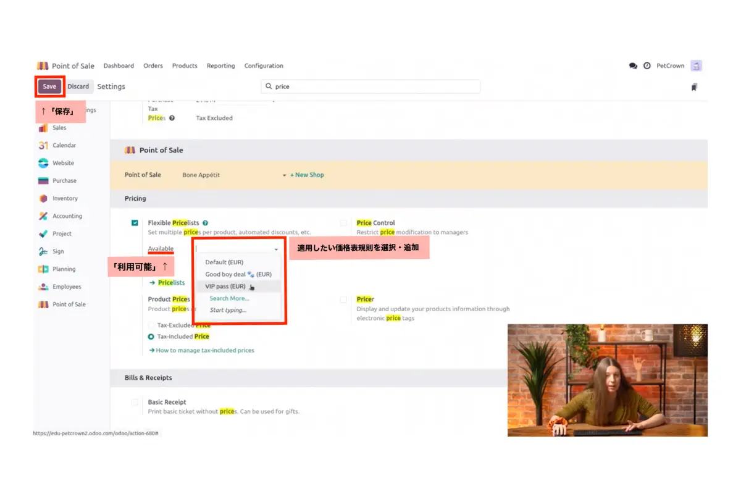
Task: Enable the Basic Receipt checkbox
Action: (135, 403)
